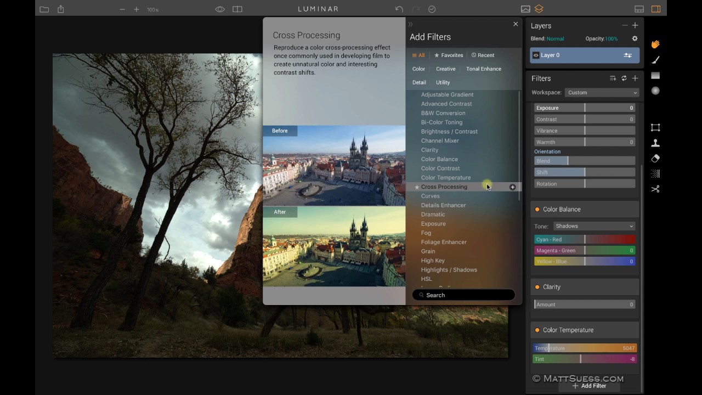Screen dimensions: 702x395
Task: Open Blend mode Normal dropdown
Action: point(555,39)
